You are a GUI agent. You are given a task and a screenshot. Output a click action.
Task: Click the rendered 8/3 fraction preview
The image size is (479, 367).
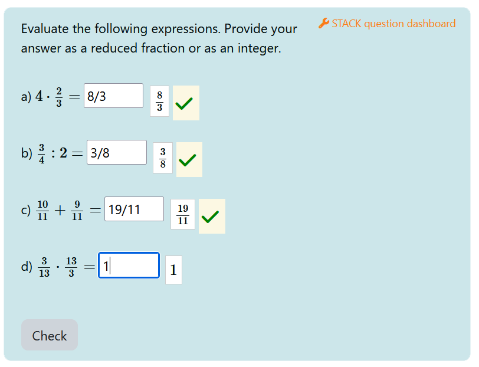pos(159,101)
